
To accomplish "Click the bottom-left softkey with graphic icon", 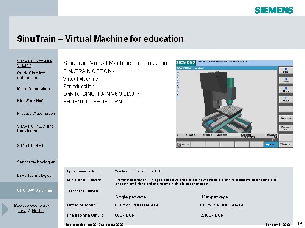I will click(x=183, y=145).
